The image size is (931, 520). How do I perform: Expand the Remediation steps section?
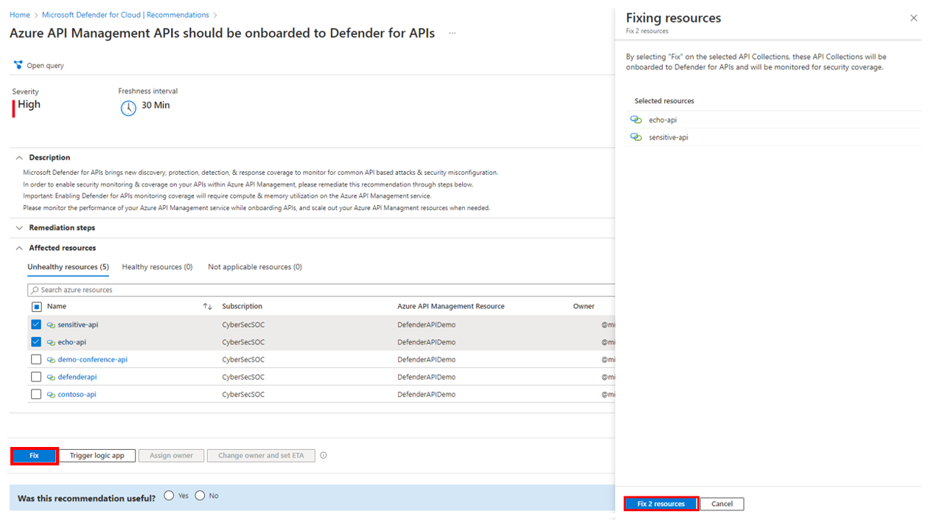19,228
